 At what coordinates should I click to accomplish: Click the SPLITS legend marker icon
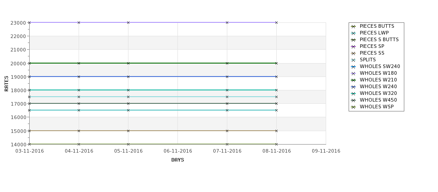[354, 60]
